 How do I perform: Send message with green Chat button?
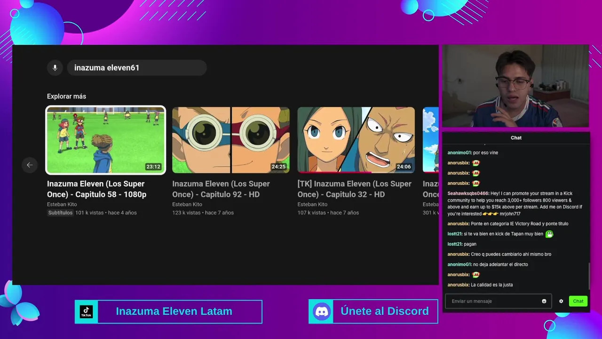tap(578, 301)
